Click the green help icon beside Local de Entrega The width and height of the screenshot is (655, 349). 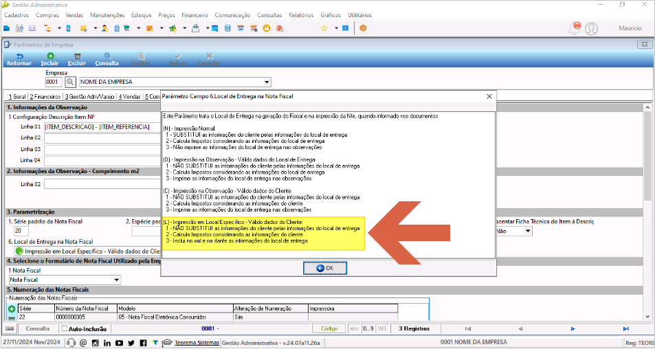[19, 251]
